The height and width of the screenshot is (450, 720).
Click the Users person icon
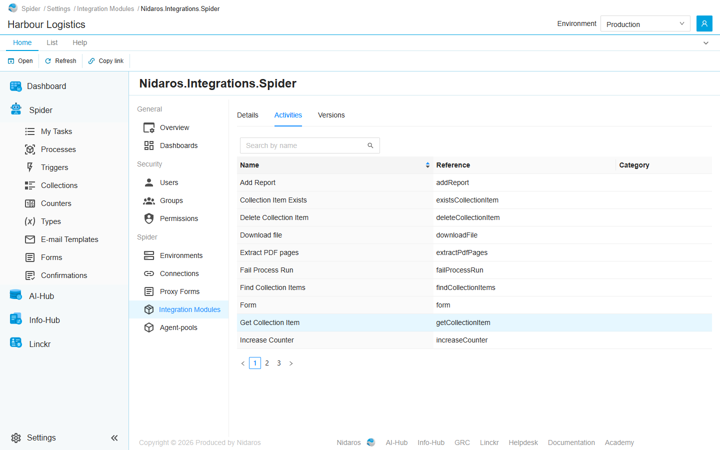pos(149,182)
